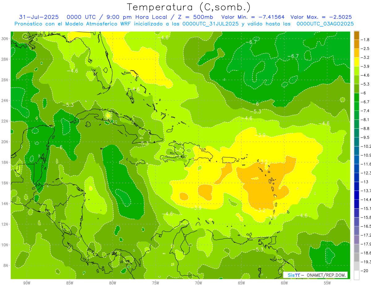Click the SisTT logo in the map corner
Viewport: 371px width, 287px height.
click(x=293, y=275)
